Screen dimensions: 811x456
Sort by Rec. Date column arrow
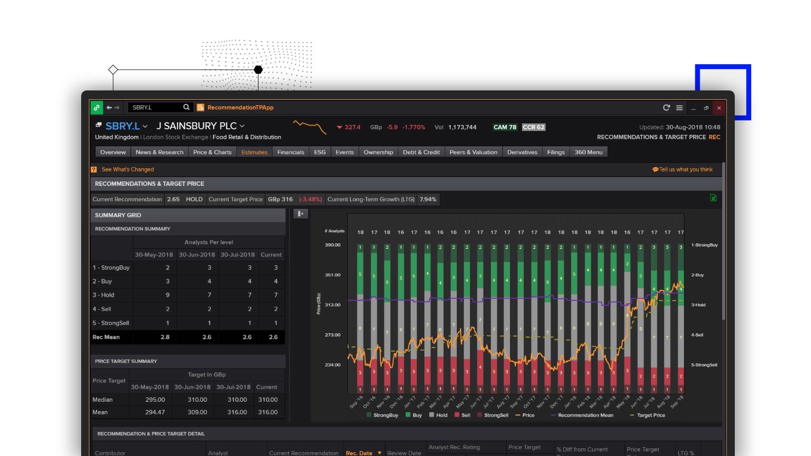click(379, 453)
